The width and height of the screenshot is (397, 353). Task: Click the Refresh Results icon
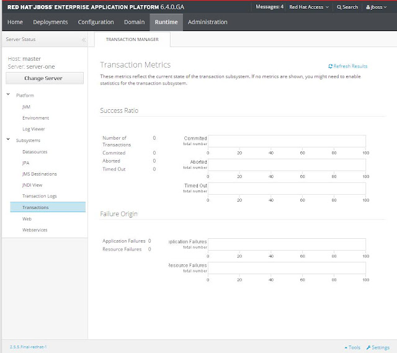point(330,66)
